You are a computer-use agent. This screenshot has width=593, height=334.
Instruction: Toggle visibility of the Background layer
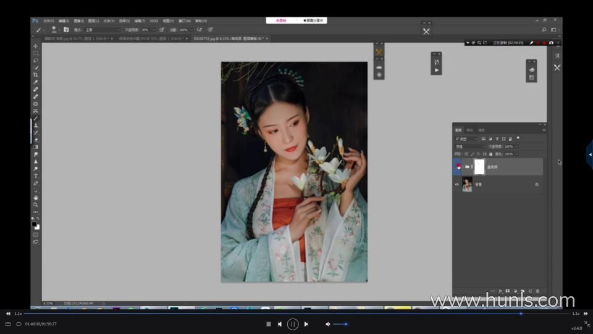coord(457,184)
